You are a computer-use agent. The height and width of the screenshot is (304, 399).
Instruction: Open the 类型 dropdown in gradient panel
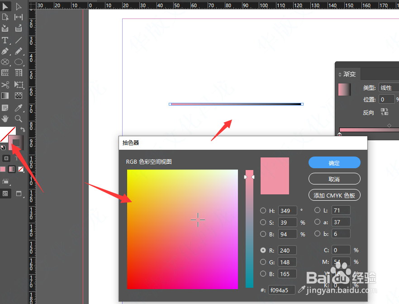tap(389, 88)
